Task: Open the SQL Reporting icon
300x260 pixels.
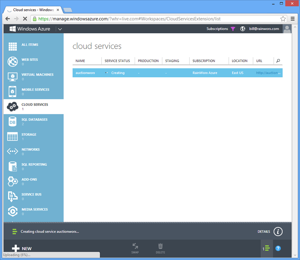Action: [x=13, y=166]
